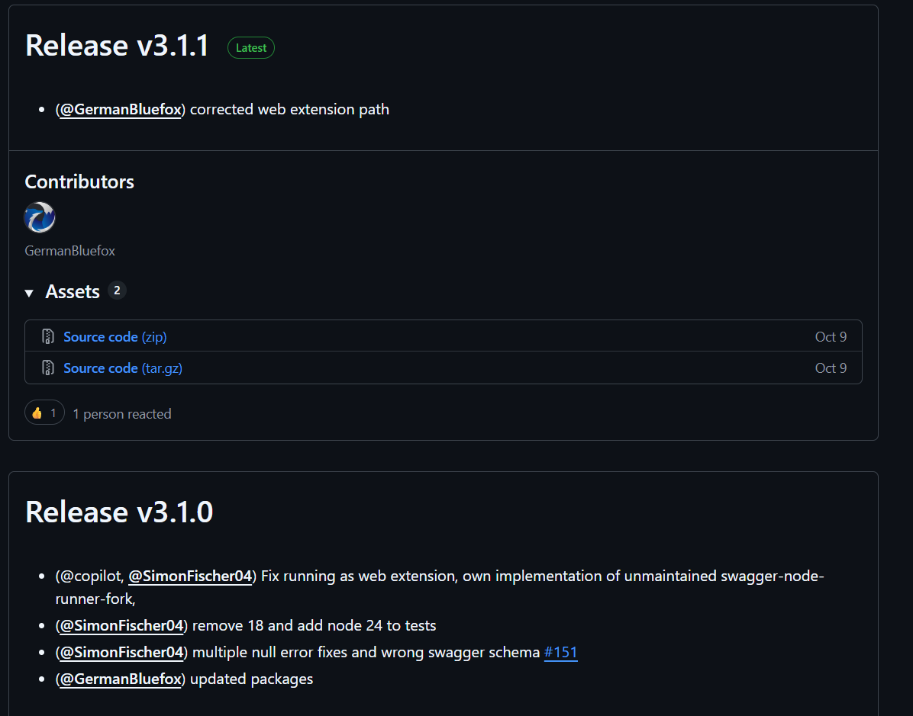Click the '1 person reacted' text
Viewport: 913px width, 716px height.
(x=122, y=414)
